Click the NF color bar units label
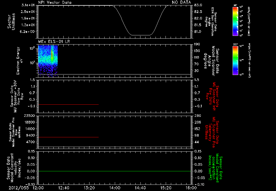 coord(249,21)
